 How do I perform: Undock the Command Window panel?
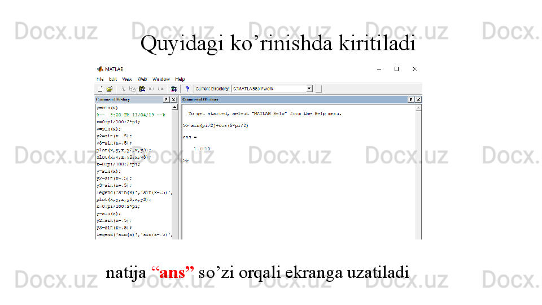[x=410, y=99]
